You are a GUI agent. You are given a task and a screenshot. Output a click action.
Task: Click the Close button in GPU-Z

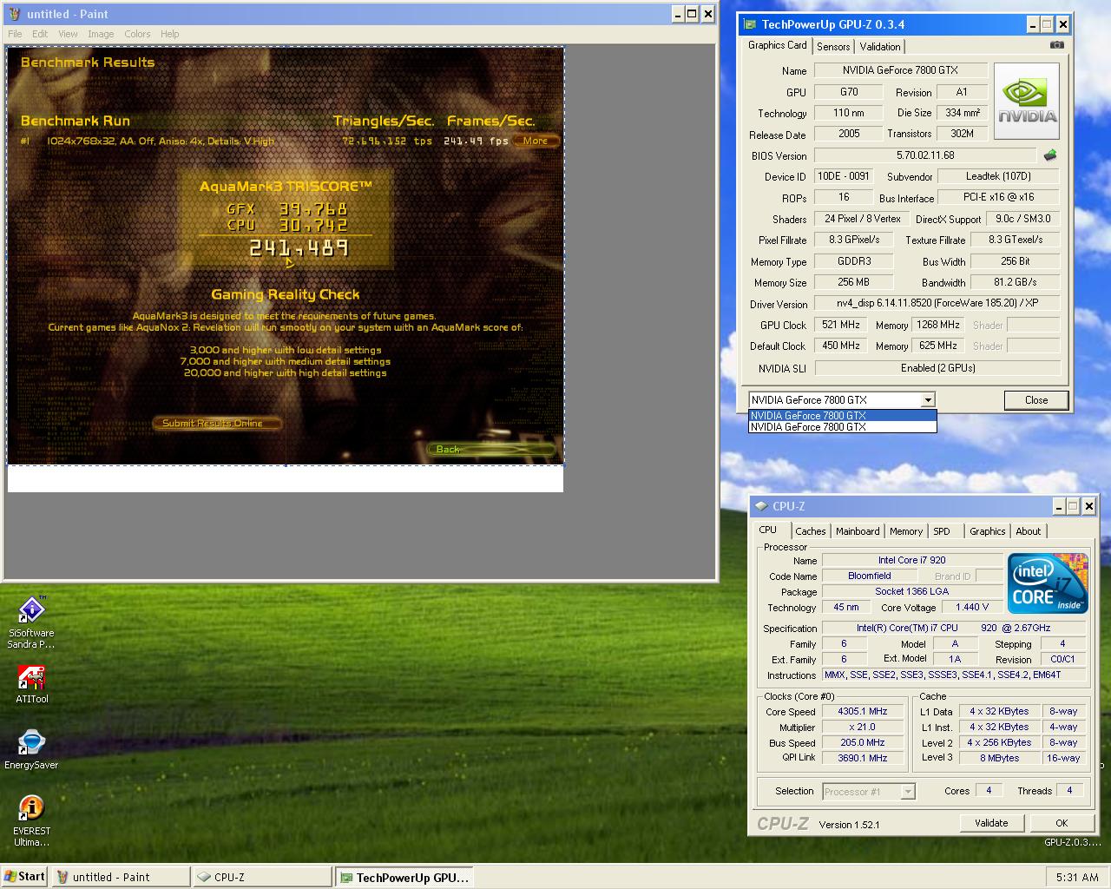pyautogui.click(x=1036, y=400)
